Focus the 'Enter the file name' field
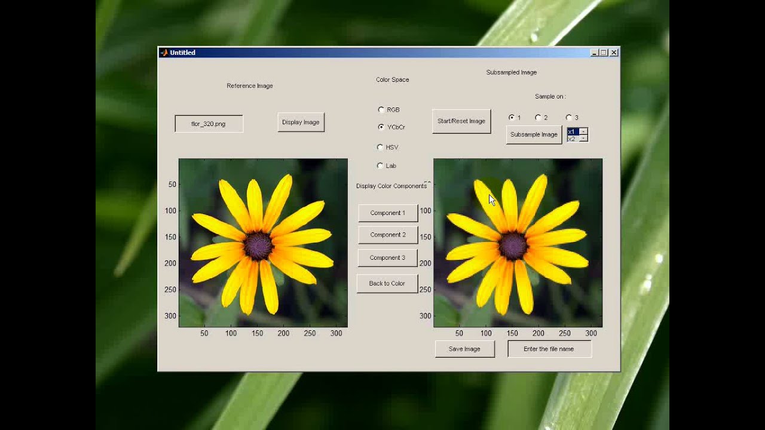Viewport: 765px width, 430px height. click(x=549, y=349)
